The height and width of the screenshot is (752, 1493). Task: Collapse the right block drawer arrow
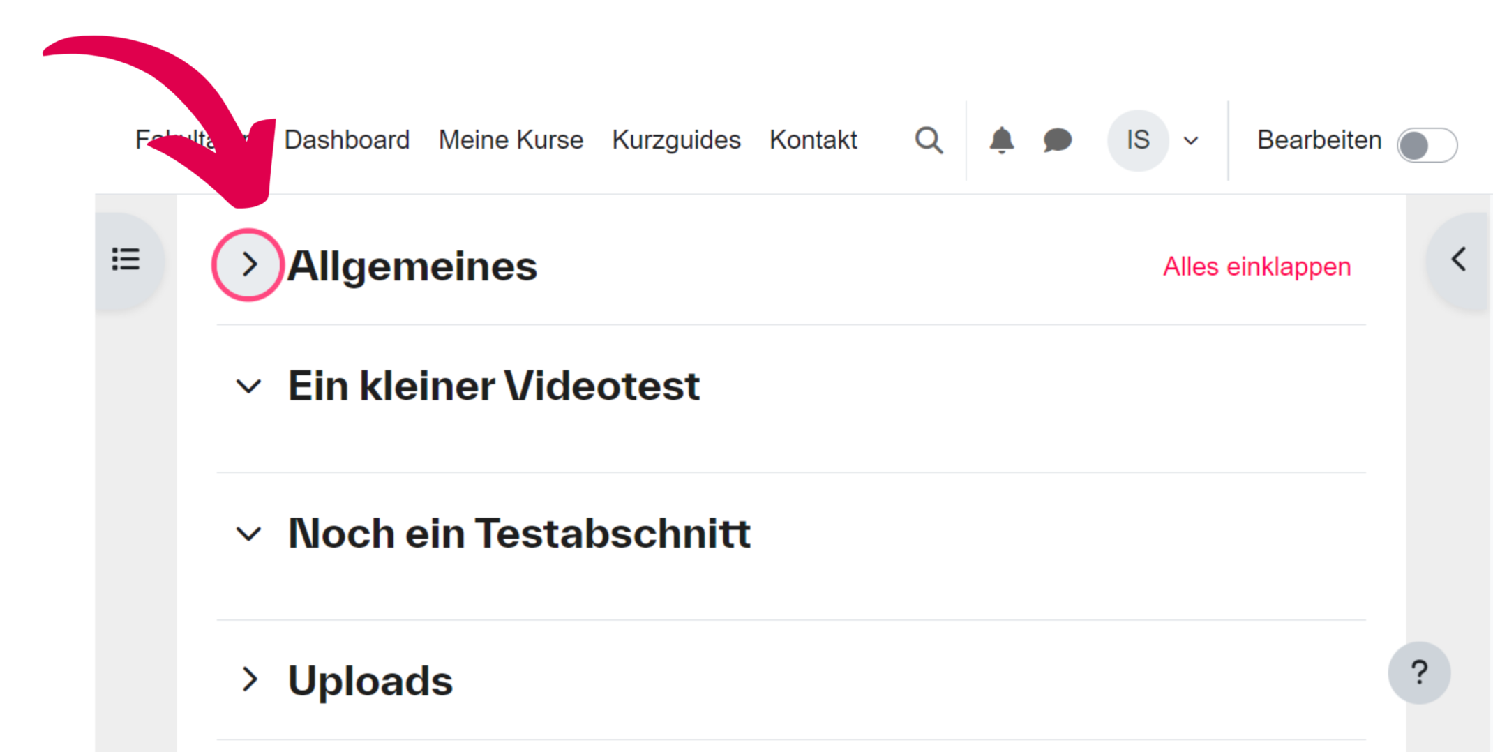pos(1459,260)
